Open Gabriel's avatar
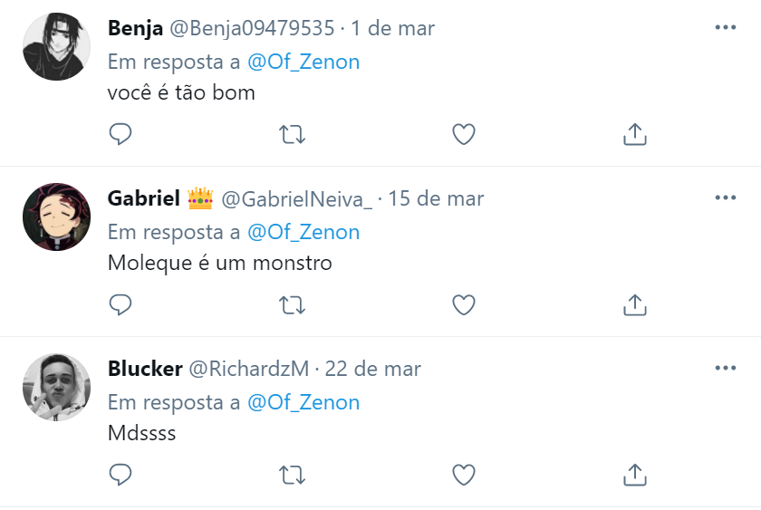This screenshot has width=761, height=510. [56, 217]
